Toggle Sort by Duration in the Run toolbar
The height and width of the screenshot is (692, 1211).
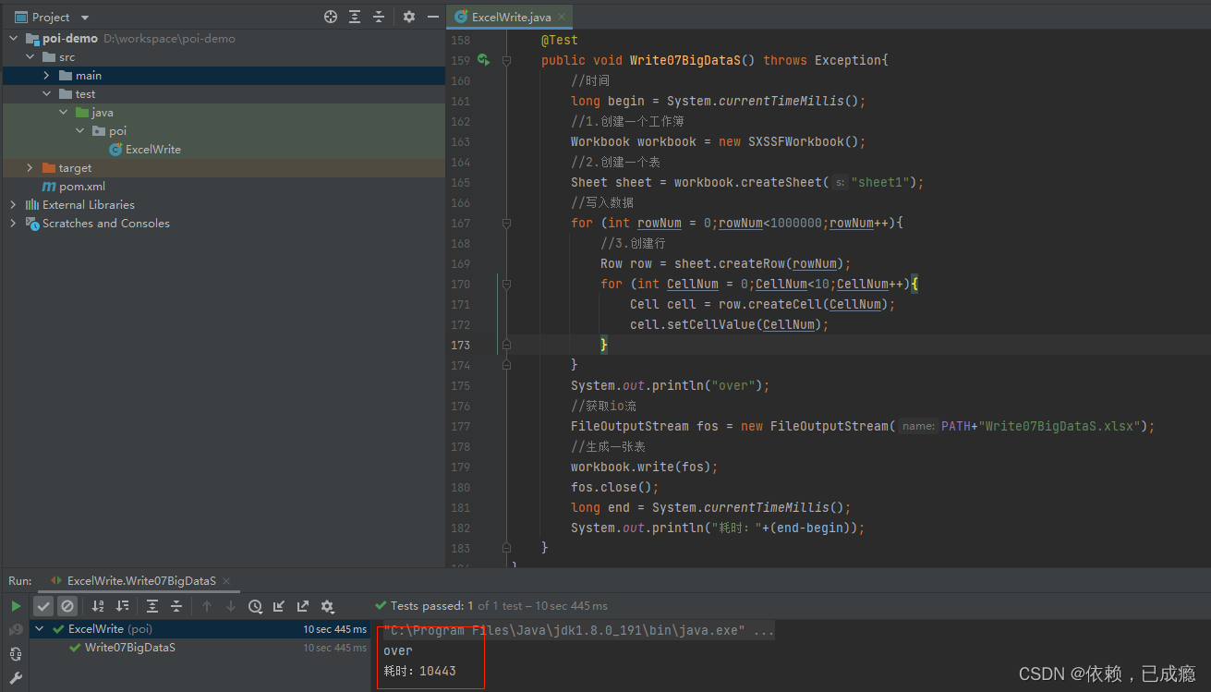tap(122, 606)
